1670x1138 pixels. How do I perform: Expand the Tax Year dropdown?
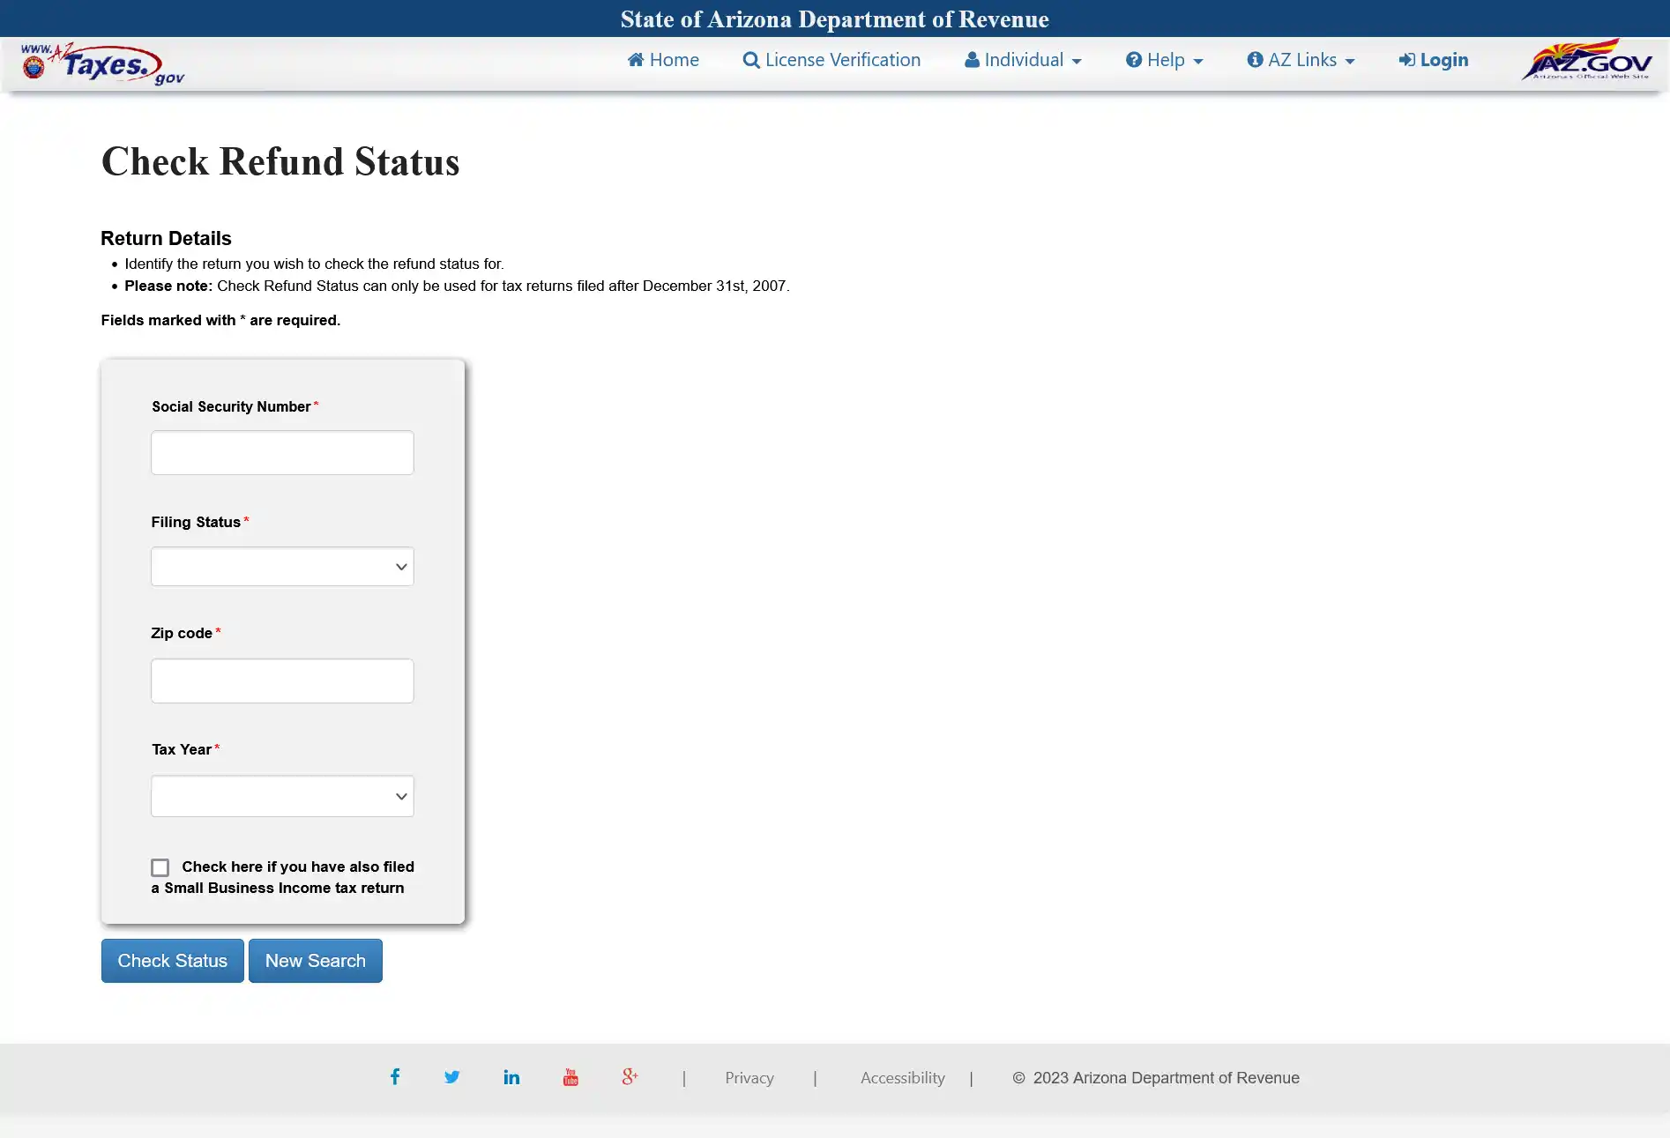(x=282, y=796)
